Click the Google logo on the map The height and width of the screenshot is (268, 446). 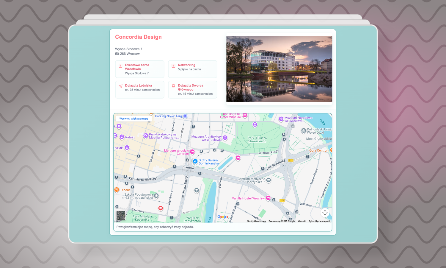[x=223, y=217]
